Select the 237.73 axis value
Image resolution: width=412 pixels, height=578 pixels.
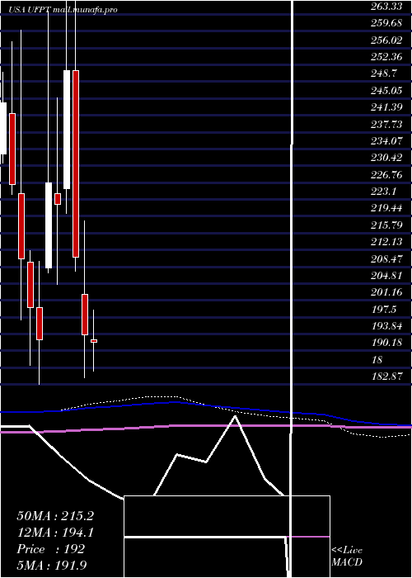click(x=386, y=124)
